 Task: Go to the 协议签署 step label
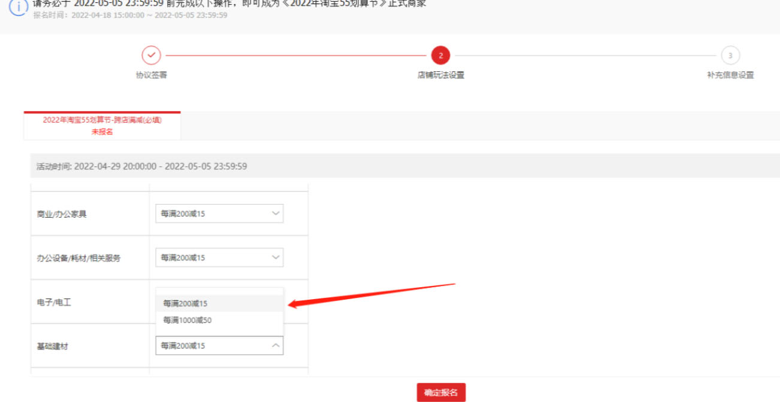point(151,75)
